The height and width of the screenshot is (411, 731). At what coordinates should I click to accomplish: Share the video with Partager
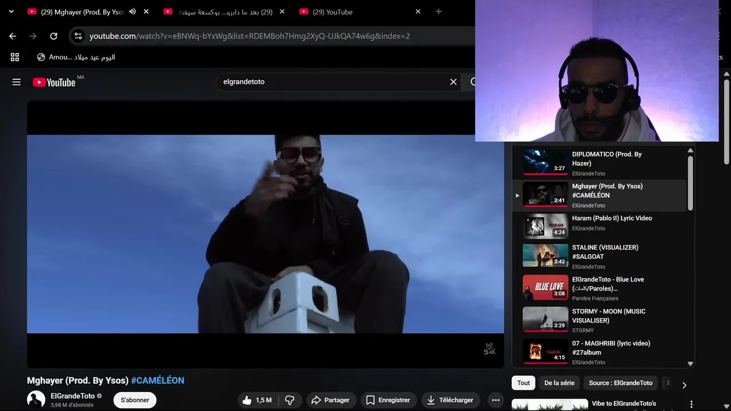(x=331, y=400)
